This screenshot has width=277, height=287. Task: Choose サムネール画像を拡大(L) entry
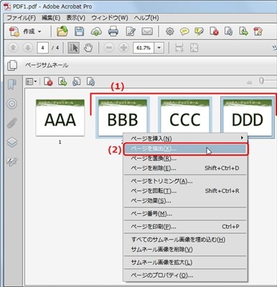tap(186, 263)
